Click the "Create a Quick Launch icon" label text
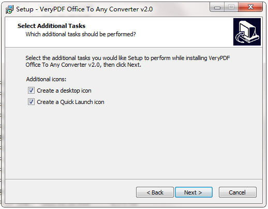This screenshot has width=268, height=209. (70, 102)
